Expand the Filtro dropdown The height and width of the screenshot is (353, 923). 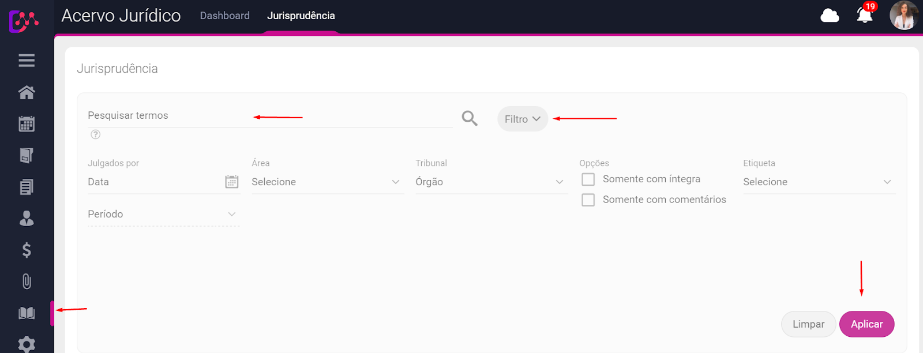click(x=522, y=119)
